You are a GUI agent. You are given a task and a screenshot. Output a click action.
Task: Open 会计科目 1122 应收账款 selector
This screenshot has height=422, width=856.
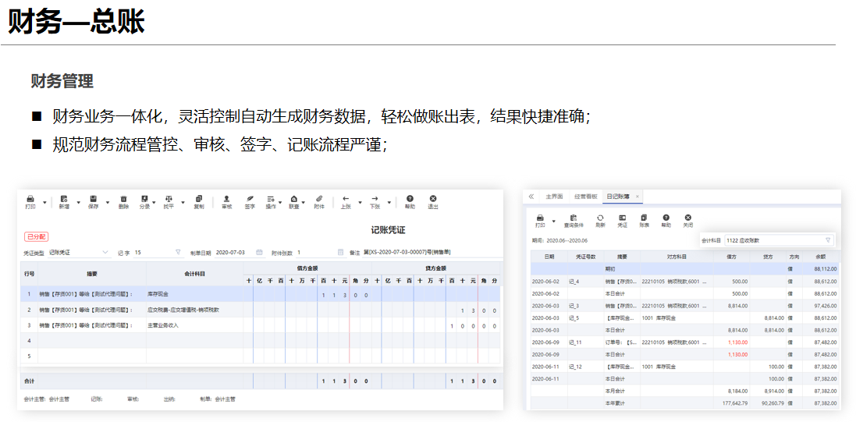(779, 240)
